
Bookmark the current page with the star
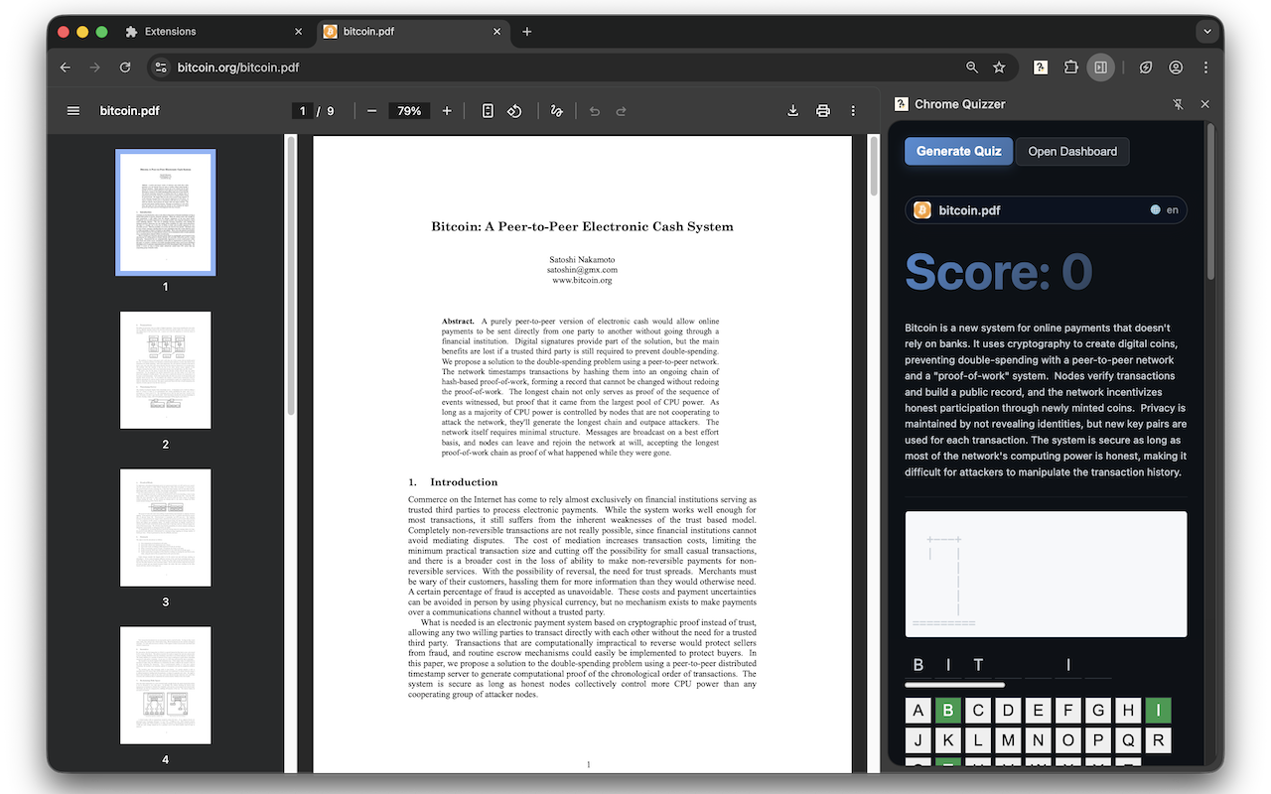click(999, 67)
